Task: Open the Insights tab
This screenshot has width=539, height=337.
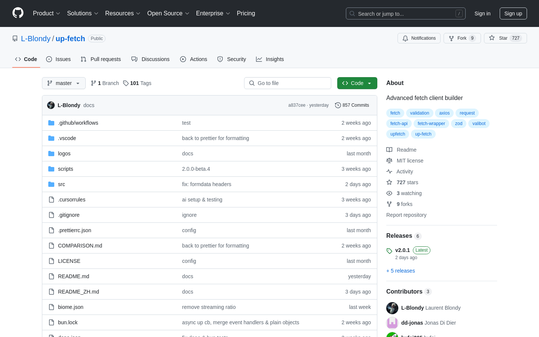Action: (270, 59)
